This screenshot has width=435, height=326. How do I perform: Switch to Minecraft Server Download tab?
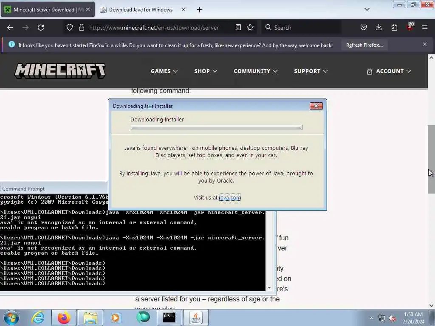pos(48,10)
